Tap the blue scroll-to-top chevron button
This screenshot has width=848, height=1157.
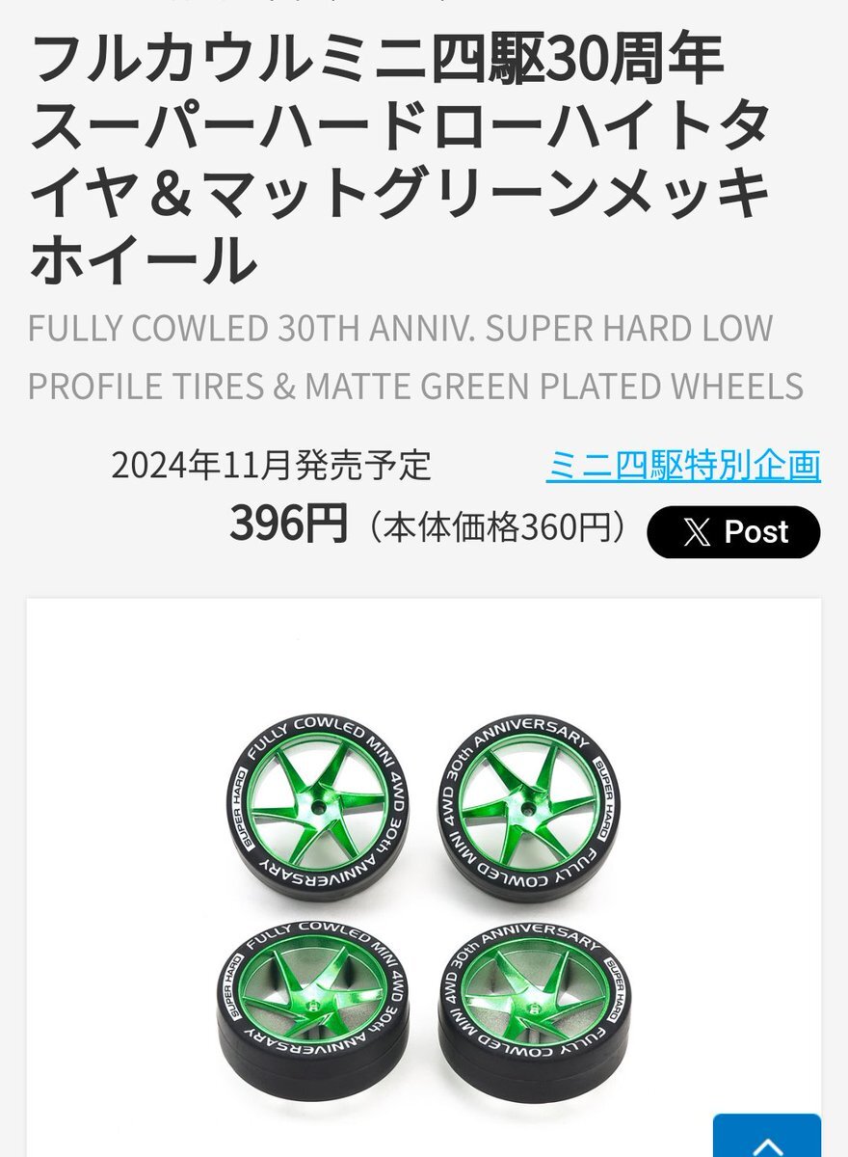(x=767, y=1137)
